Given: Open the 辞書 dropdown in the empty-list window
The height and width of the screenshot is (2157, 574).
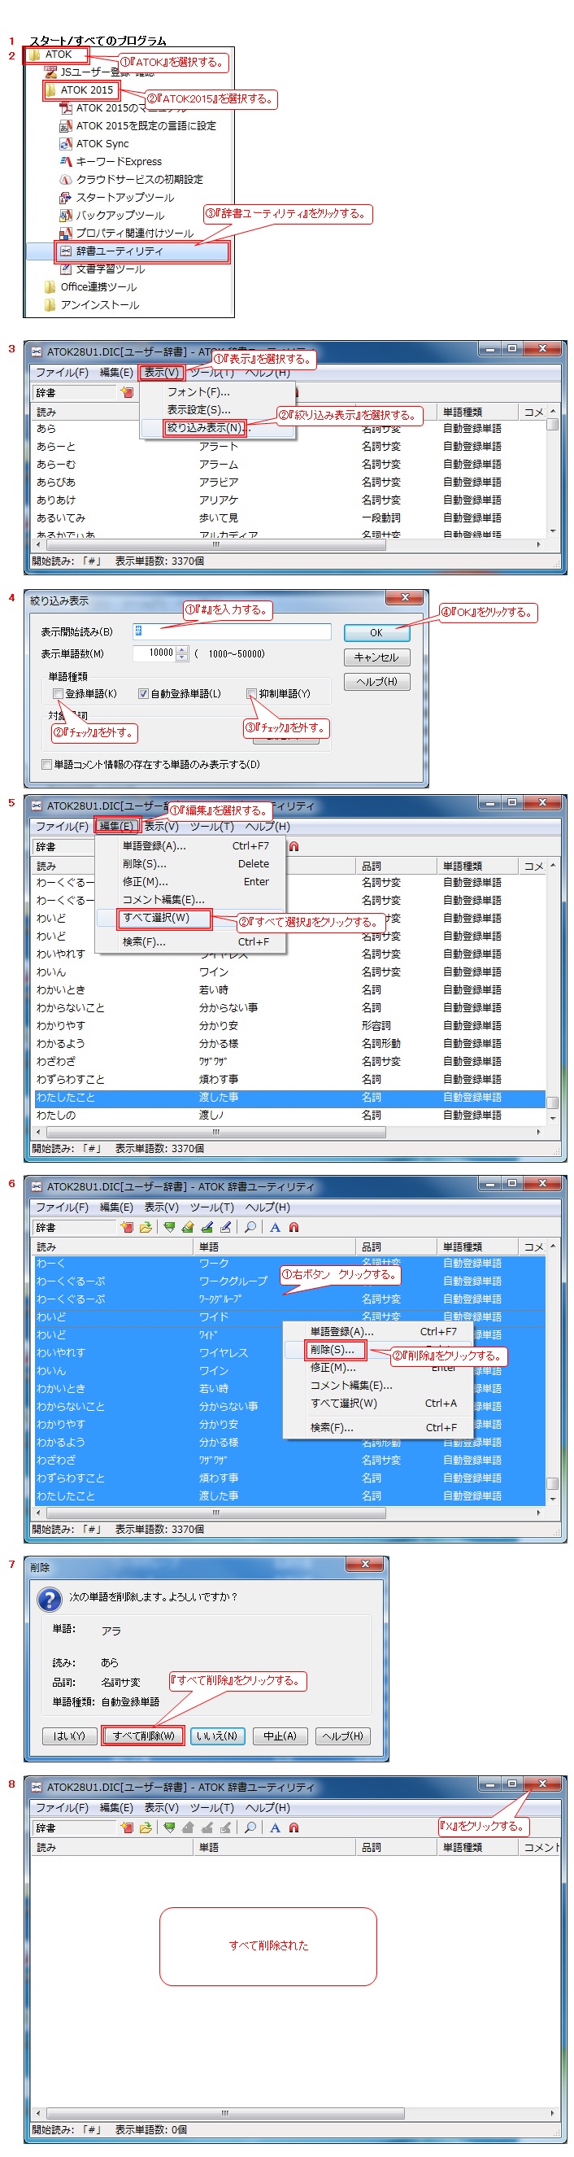Looking at the screenshot, I should coord(73,1829).
